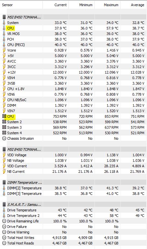Image resolution: width=147 pixels, height=249 pixels.
Task: Click the voltage icon beside AVCC
Action: pos(4,61)
